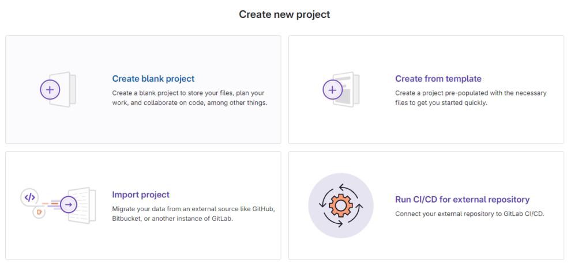
Task: Click the pre-populated template description text
Action: (470, 98)
